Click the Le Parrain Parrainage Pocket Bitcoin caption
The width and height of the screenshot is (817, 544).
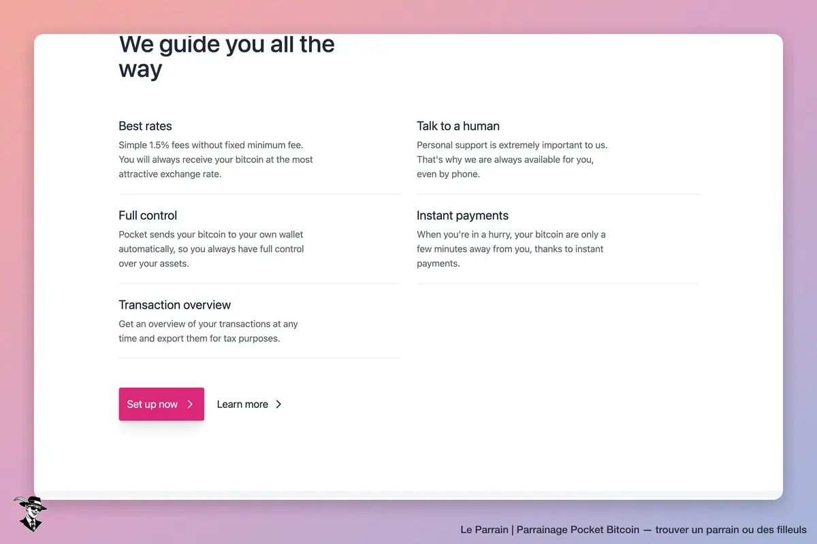tap(633, 530)
